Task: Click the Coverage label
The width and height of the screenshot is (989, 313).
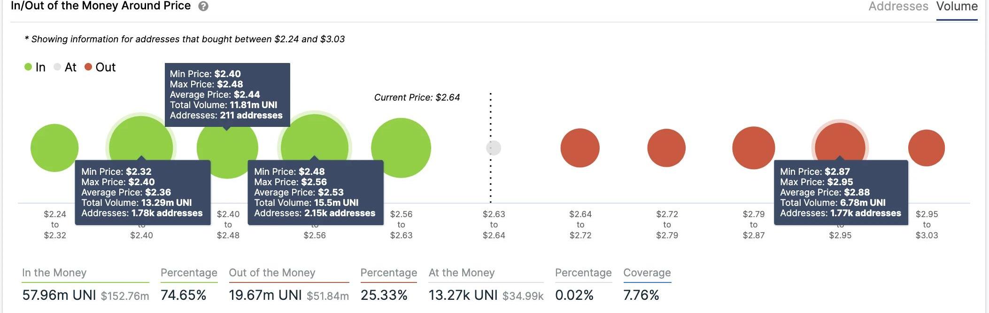Action: pyautogui.click(x=647, y=273)
